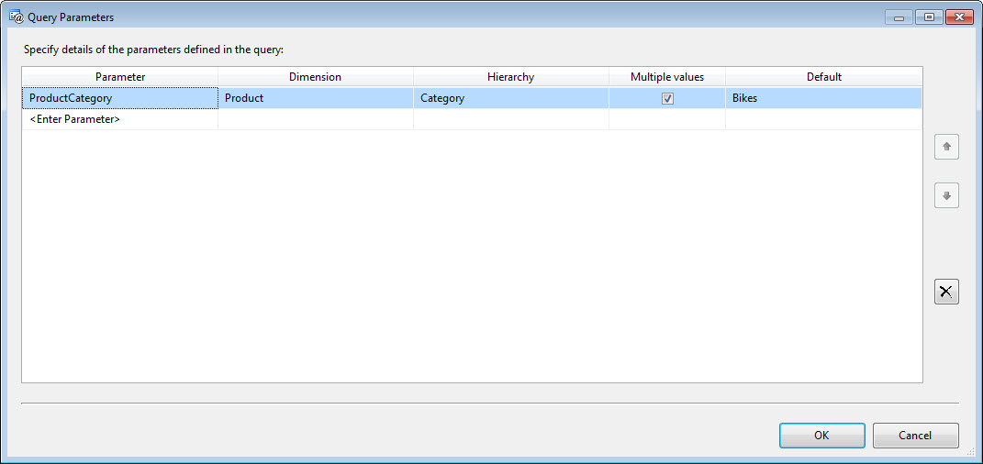Close the dialog with the red X
Image resolution: width=983 pixels, height=464 pixels.
click(959, 17)
